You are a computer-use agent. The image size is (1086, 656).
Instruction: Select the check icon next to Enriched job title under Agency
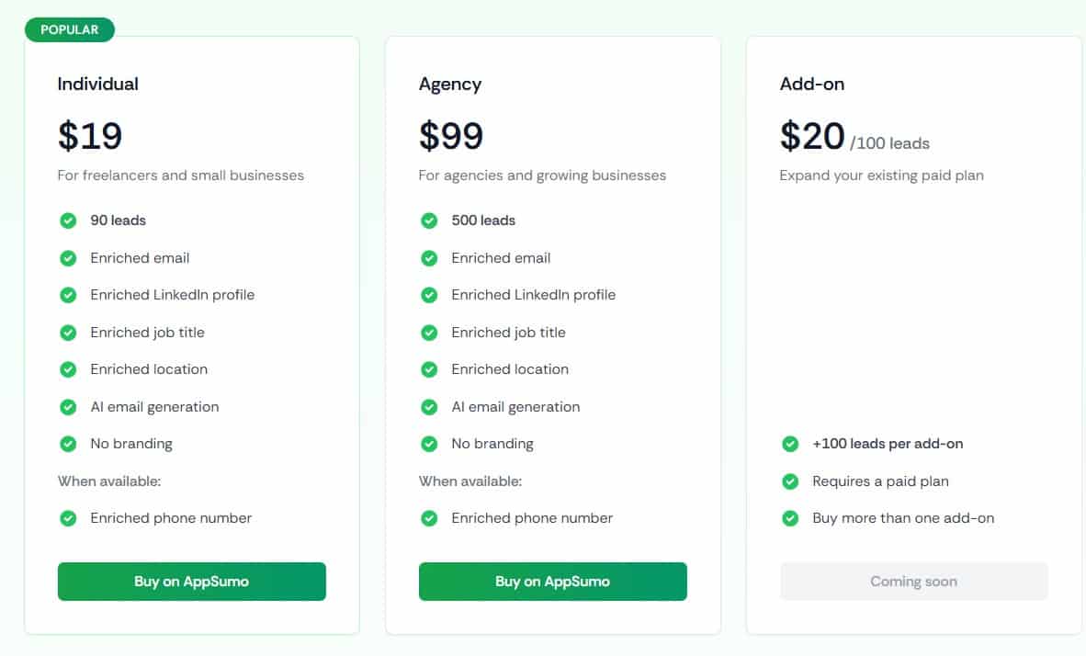tap(429, 333)
